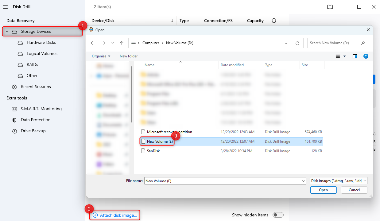Open the help book icon in Disk Drill

tap(330, 7)
